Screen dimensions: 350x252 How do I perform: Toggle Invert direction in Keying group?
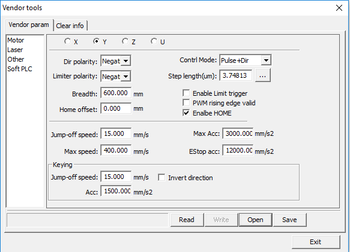click(161, 177)
